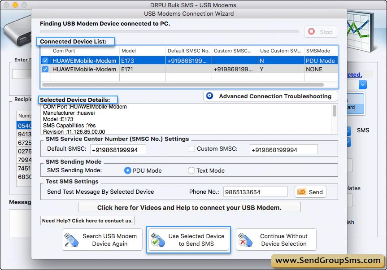Click the Custom SMSC column header
The width and height of the screenshot is (387, 270).
pos(235,51)
